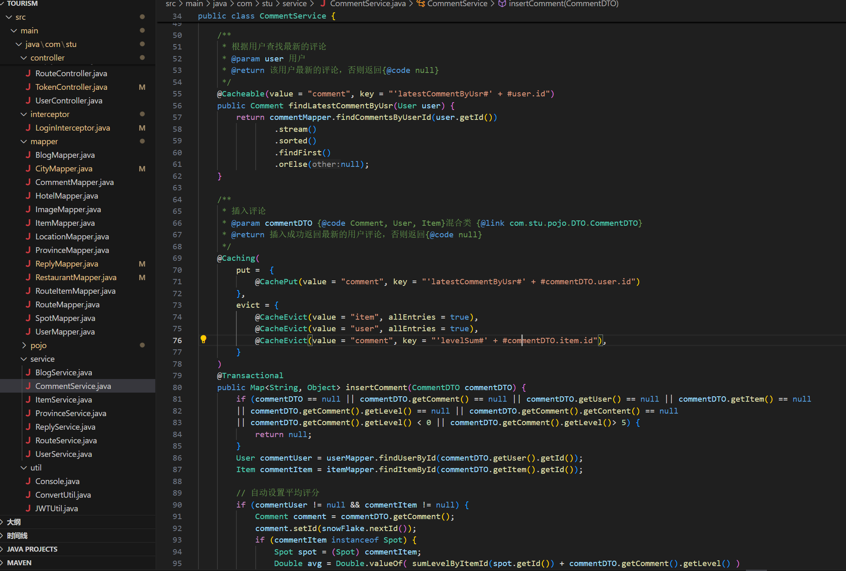This screenshot has width=846, height=571.
Task: Expand the pojo folder
Action: pyautogui.click(x=24, y=345)
